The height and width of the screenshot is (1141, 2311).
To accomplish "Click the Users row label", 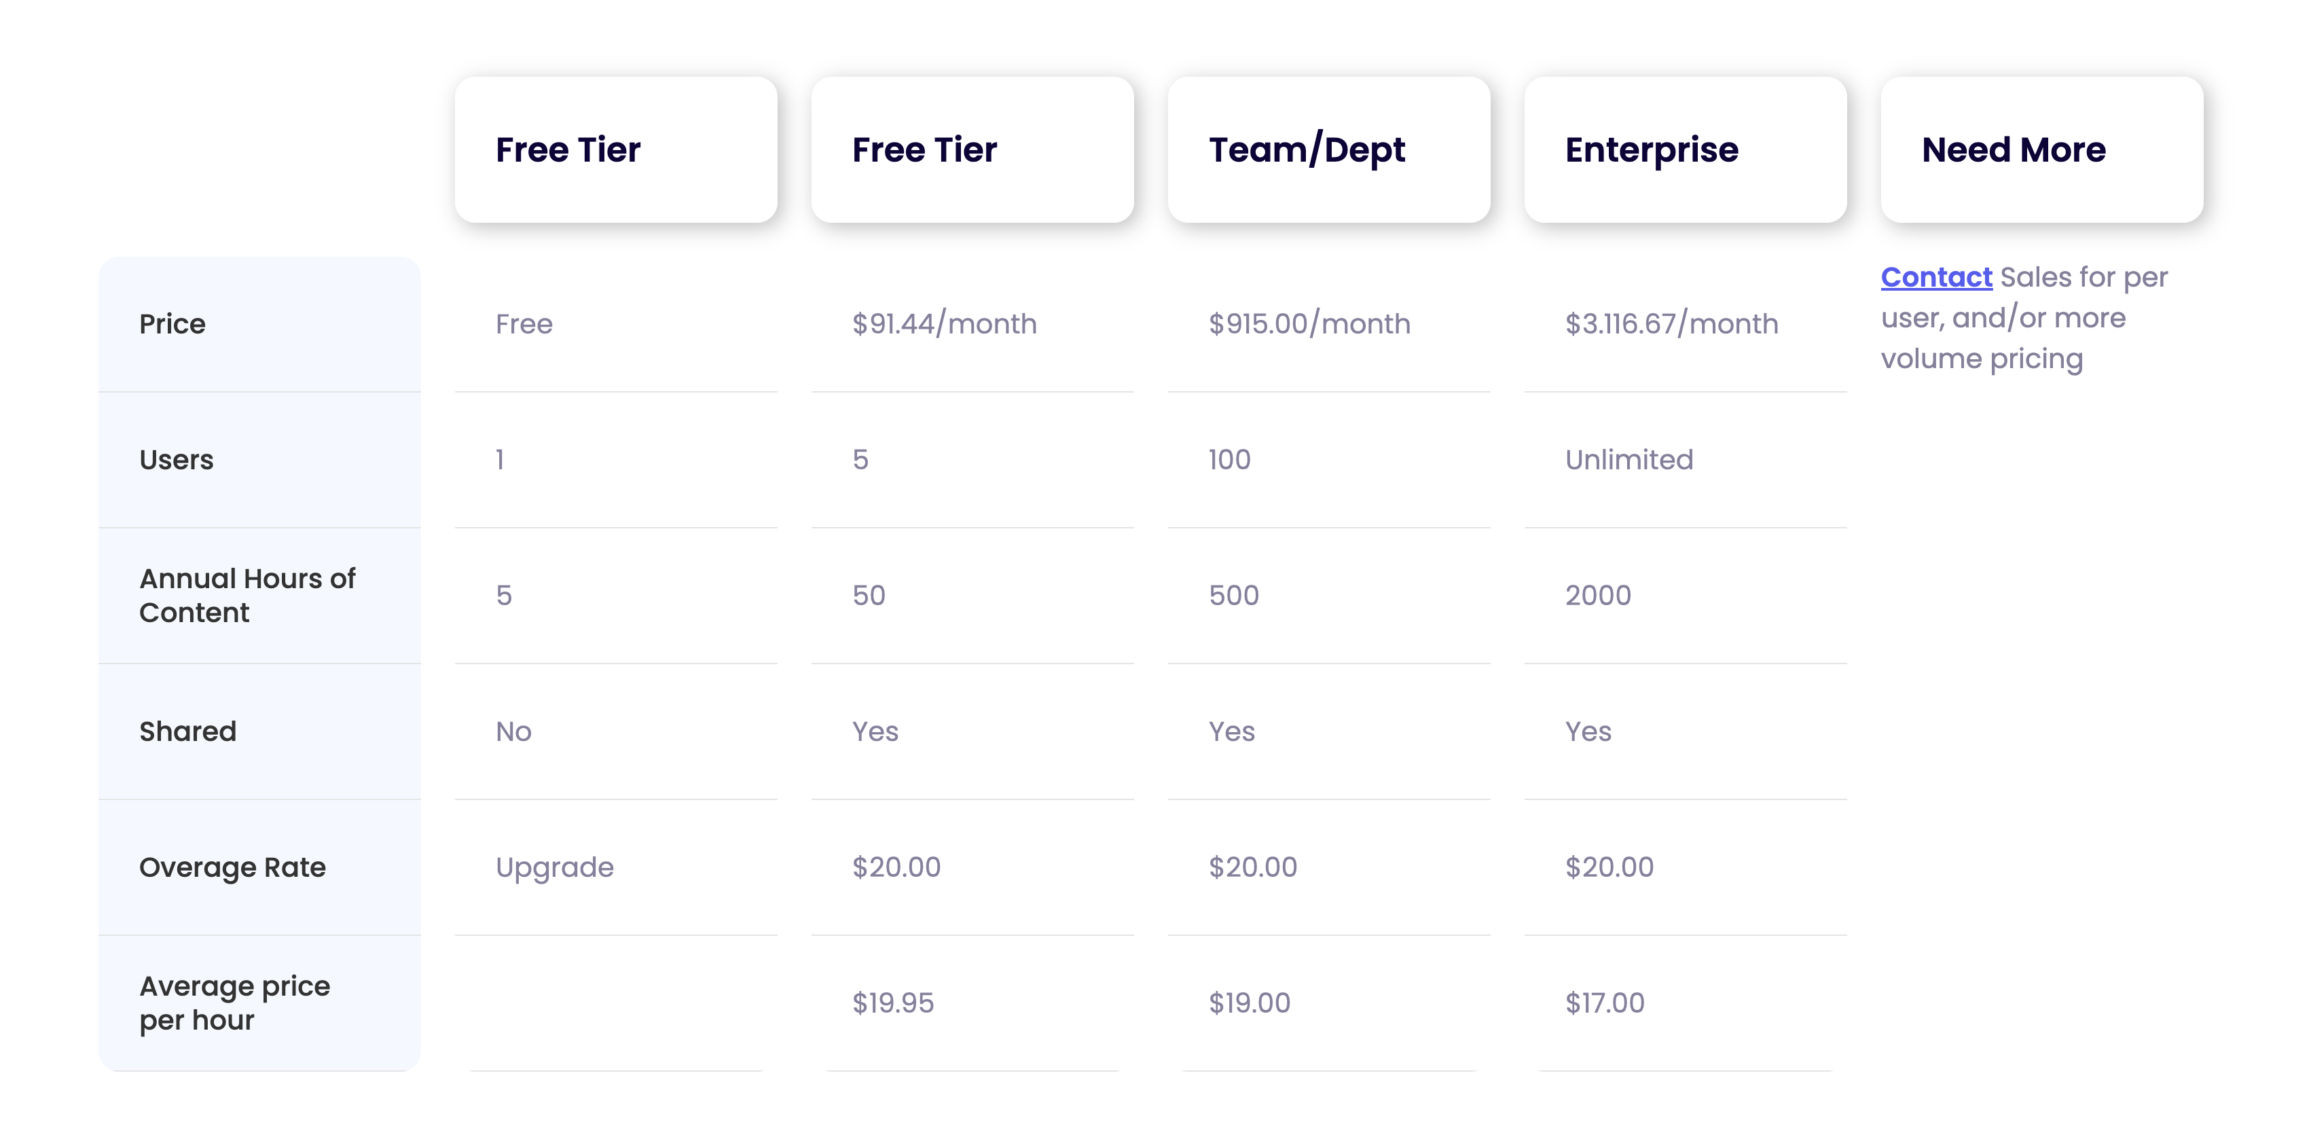I will tap(176, 459).
